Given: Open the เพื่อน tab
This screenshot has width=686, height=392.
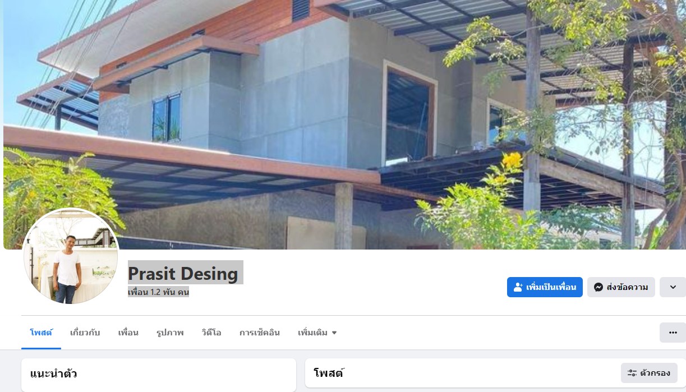Looking at the screenshot, I should (128, 333).
